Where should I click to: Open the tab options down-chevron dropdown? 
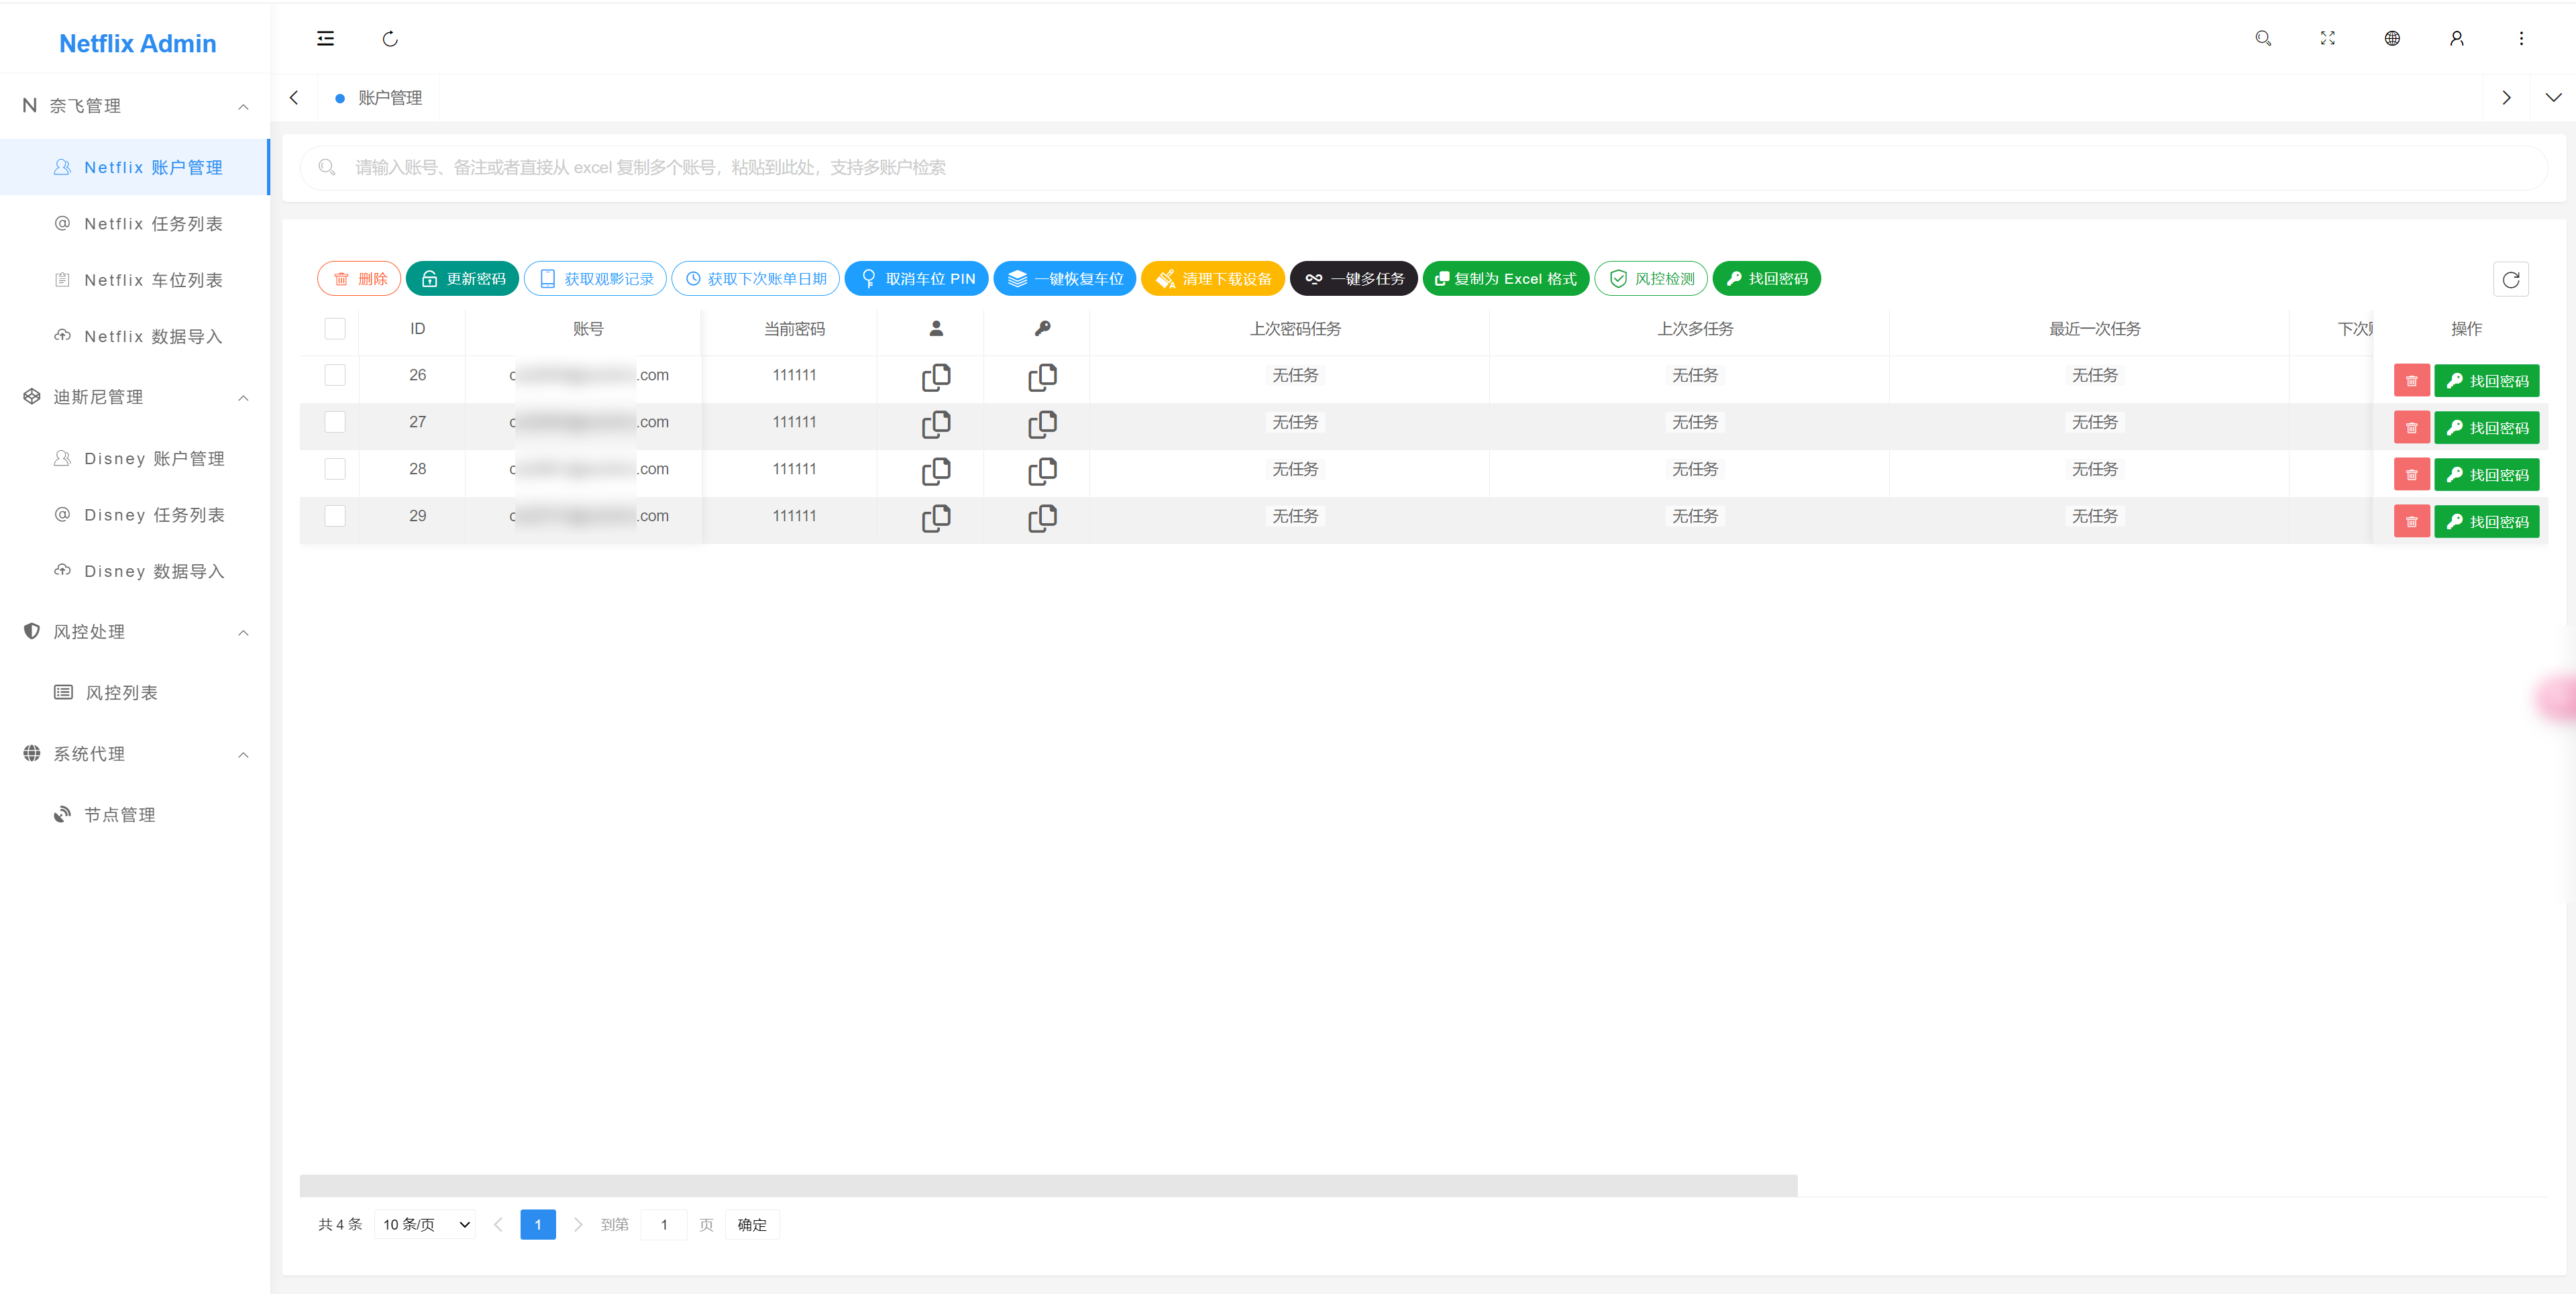(x=2553, y=98)
